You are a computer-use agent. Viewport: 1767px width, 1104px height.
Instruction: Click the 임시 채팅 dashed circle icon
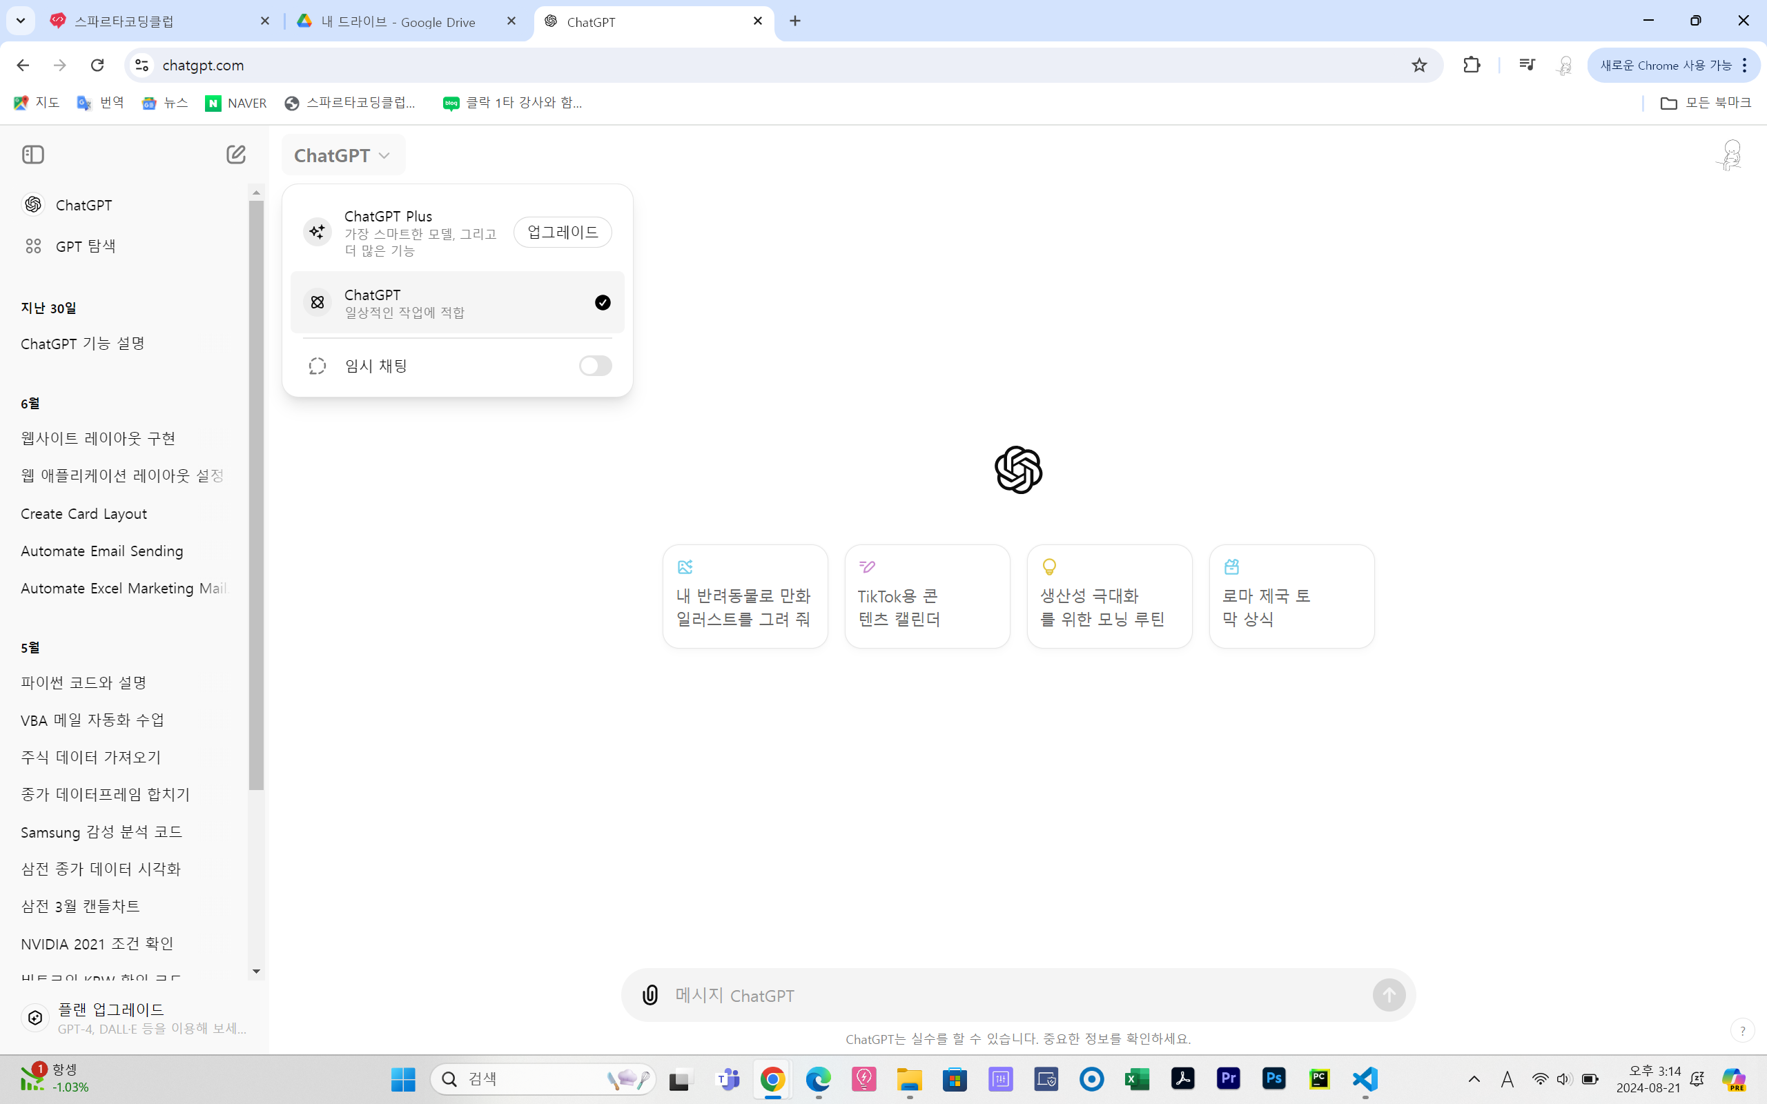[x=317, y=366]
